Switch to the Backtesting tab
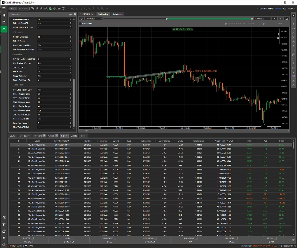The image size is (297, 248). point(103,14)
